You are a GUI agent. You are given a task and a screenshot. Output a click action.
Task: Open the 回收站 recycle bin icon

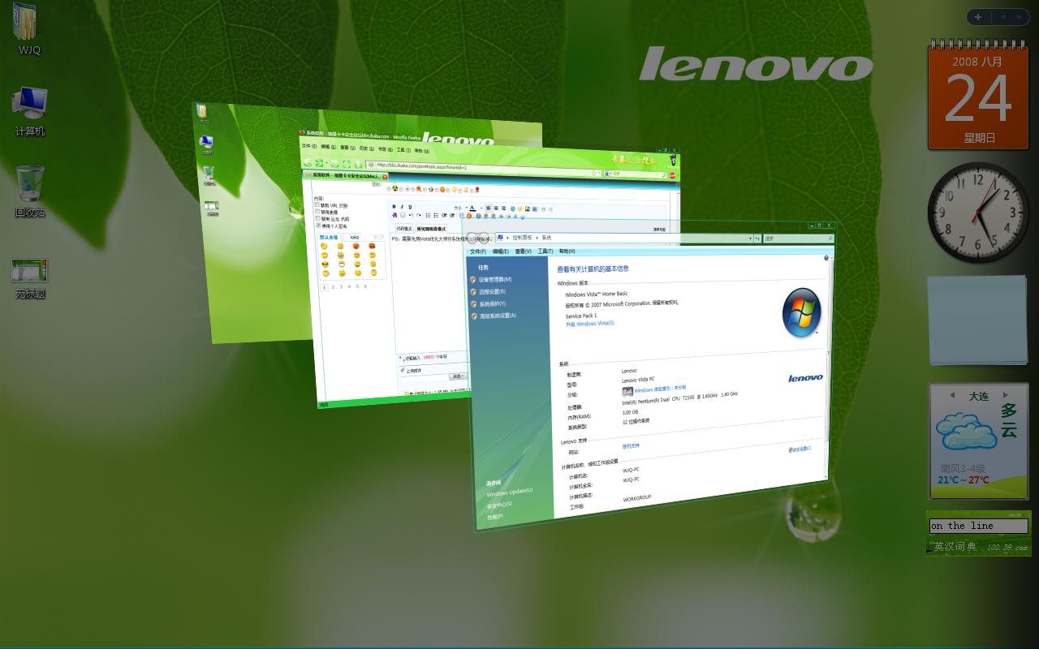tap(30, 191)
